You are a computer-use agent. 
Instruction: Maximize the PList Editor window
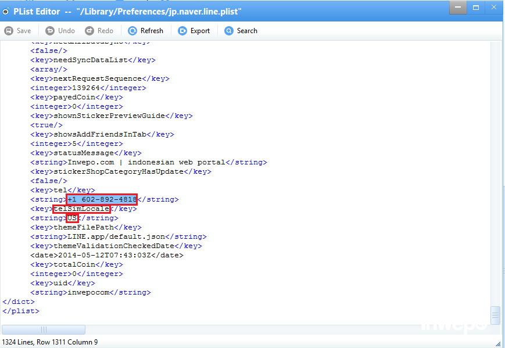pyautogui.click(x=476, y=8)
